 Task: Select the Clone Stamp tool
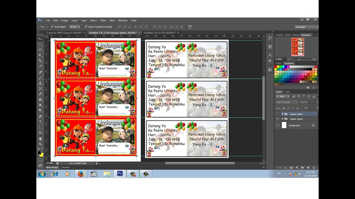40,83
